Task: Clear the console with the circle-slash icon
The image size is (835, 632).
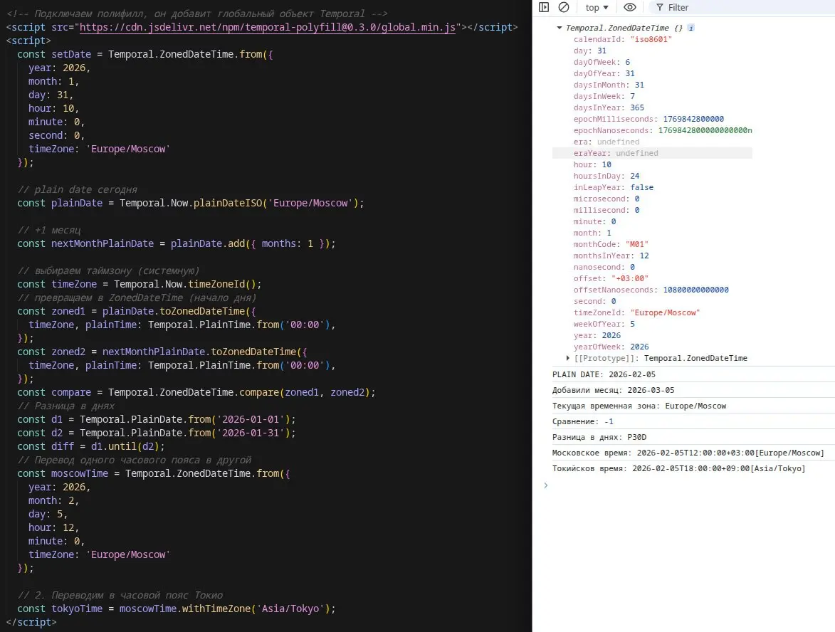Action: click(x=563, y=7)
